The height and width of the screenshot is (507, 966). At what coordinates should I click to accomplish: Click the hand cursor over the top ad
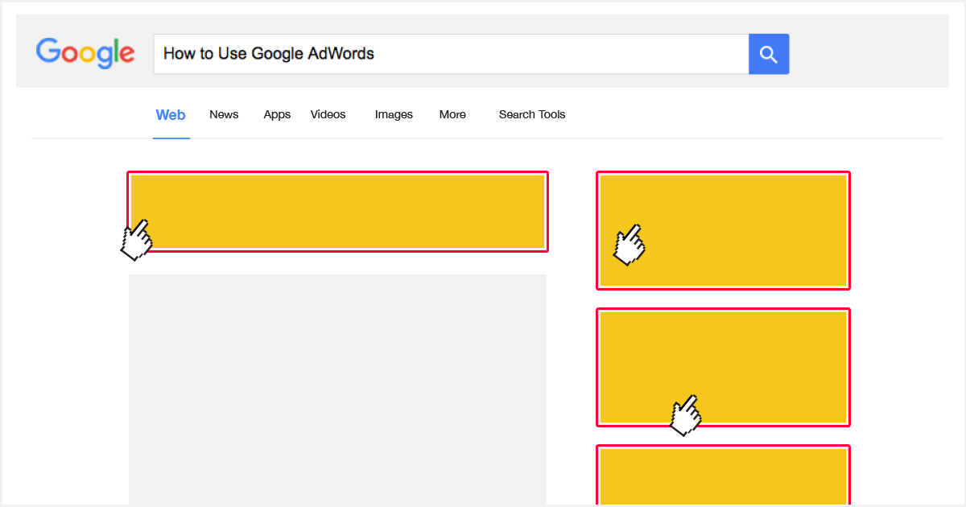point(137,239)
